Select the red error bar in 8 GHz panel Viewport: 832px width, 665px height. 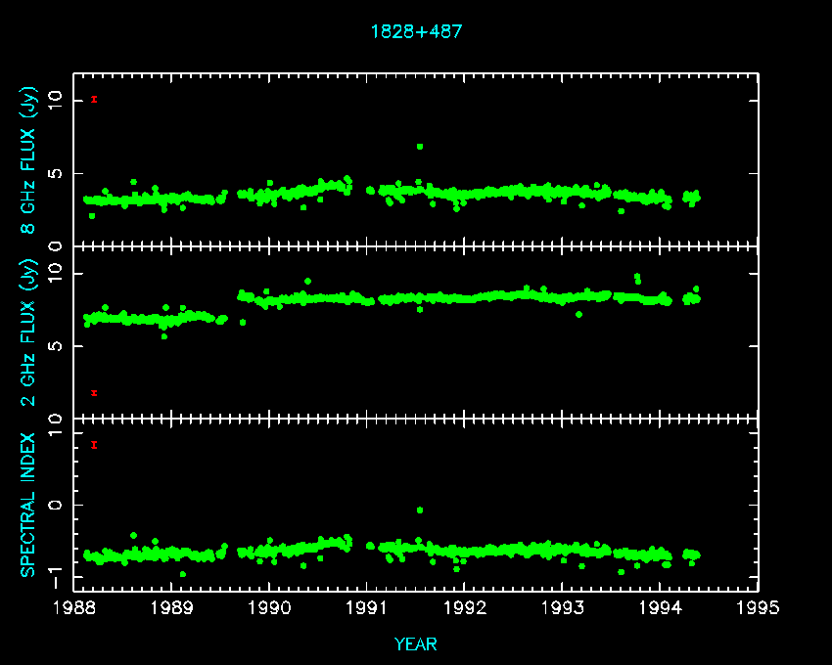[94, 99]
